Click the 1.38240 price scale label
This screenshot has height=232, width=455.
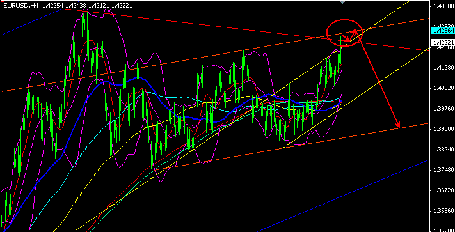443,149
